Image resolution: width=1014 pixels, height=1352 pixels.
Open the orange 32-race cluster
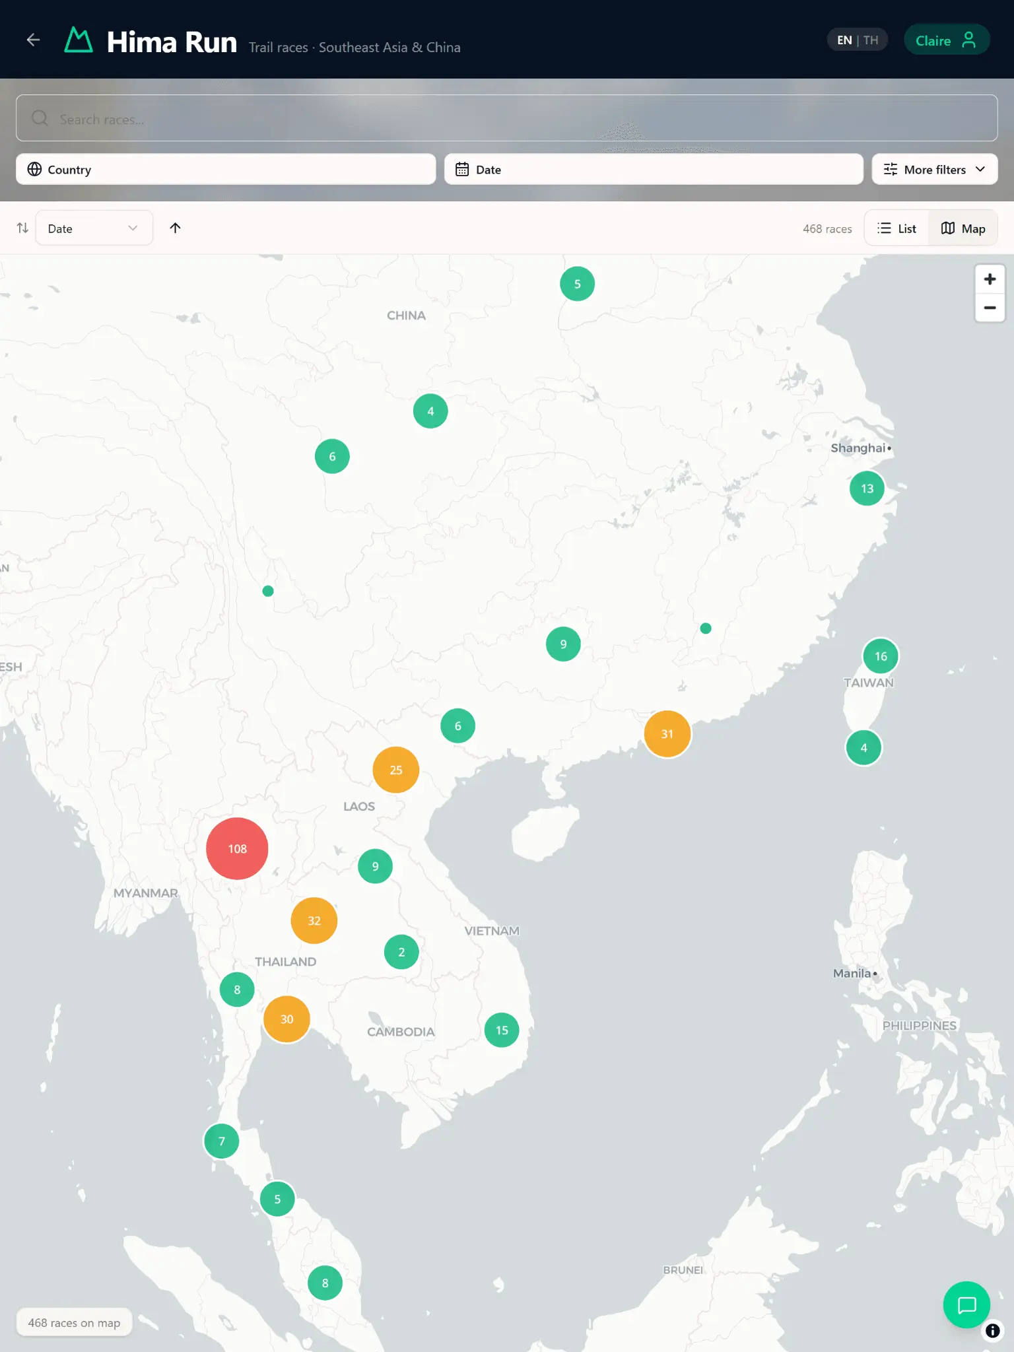click(x=314, y=921)
